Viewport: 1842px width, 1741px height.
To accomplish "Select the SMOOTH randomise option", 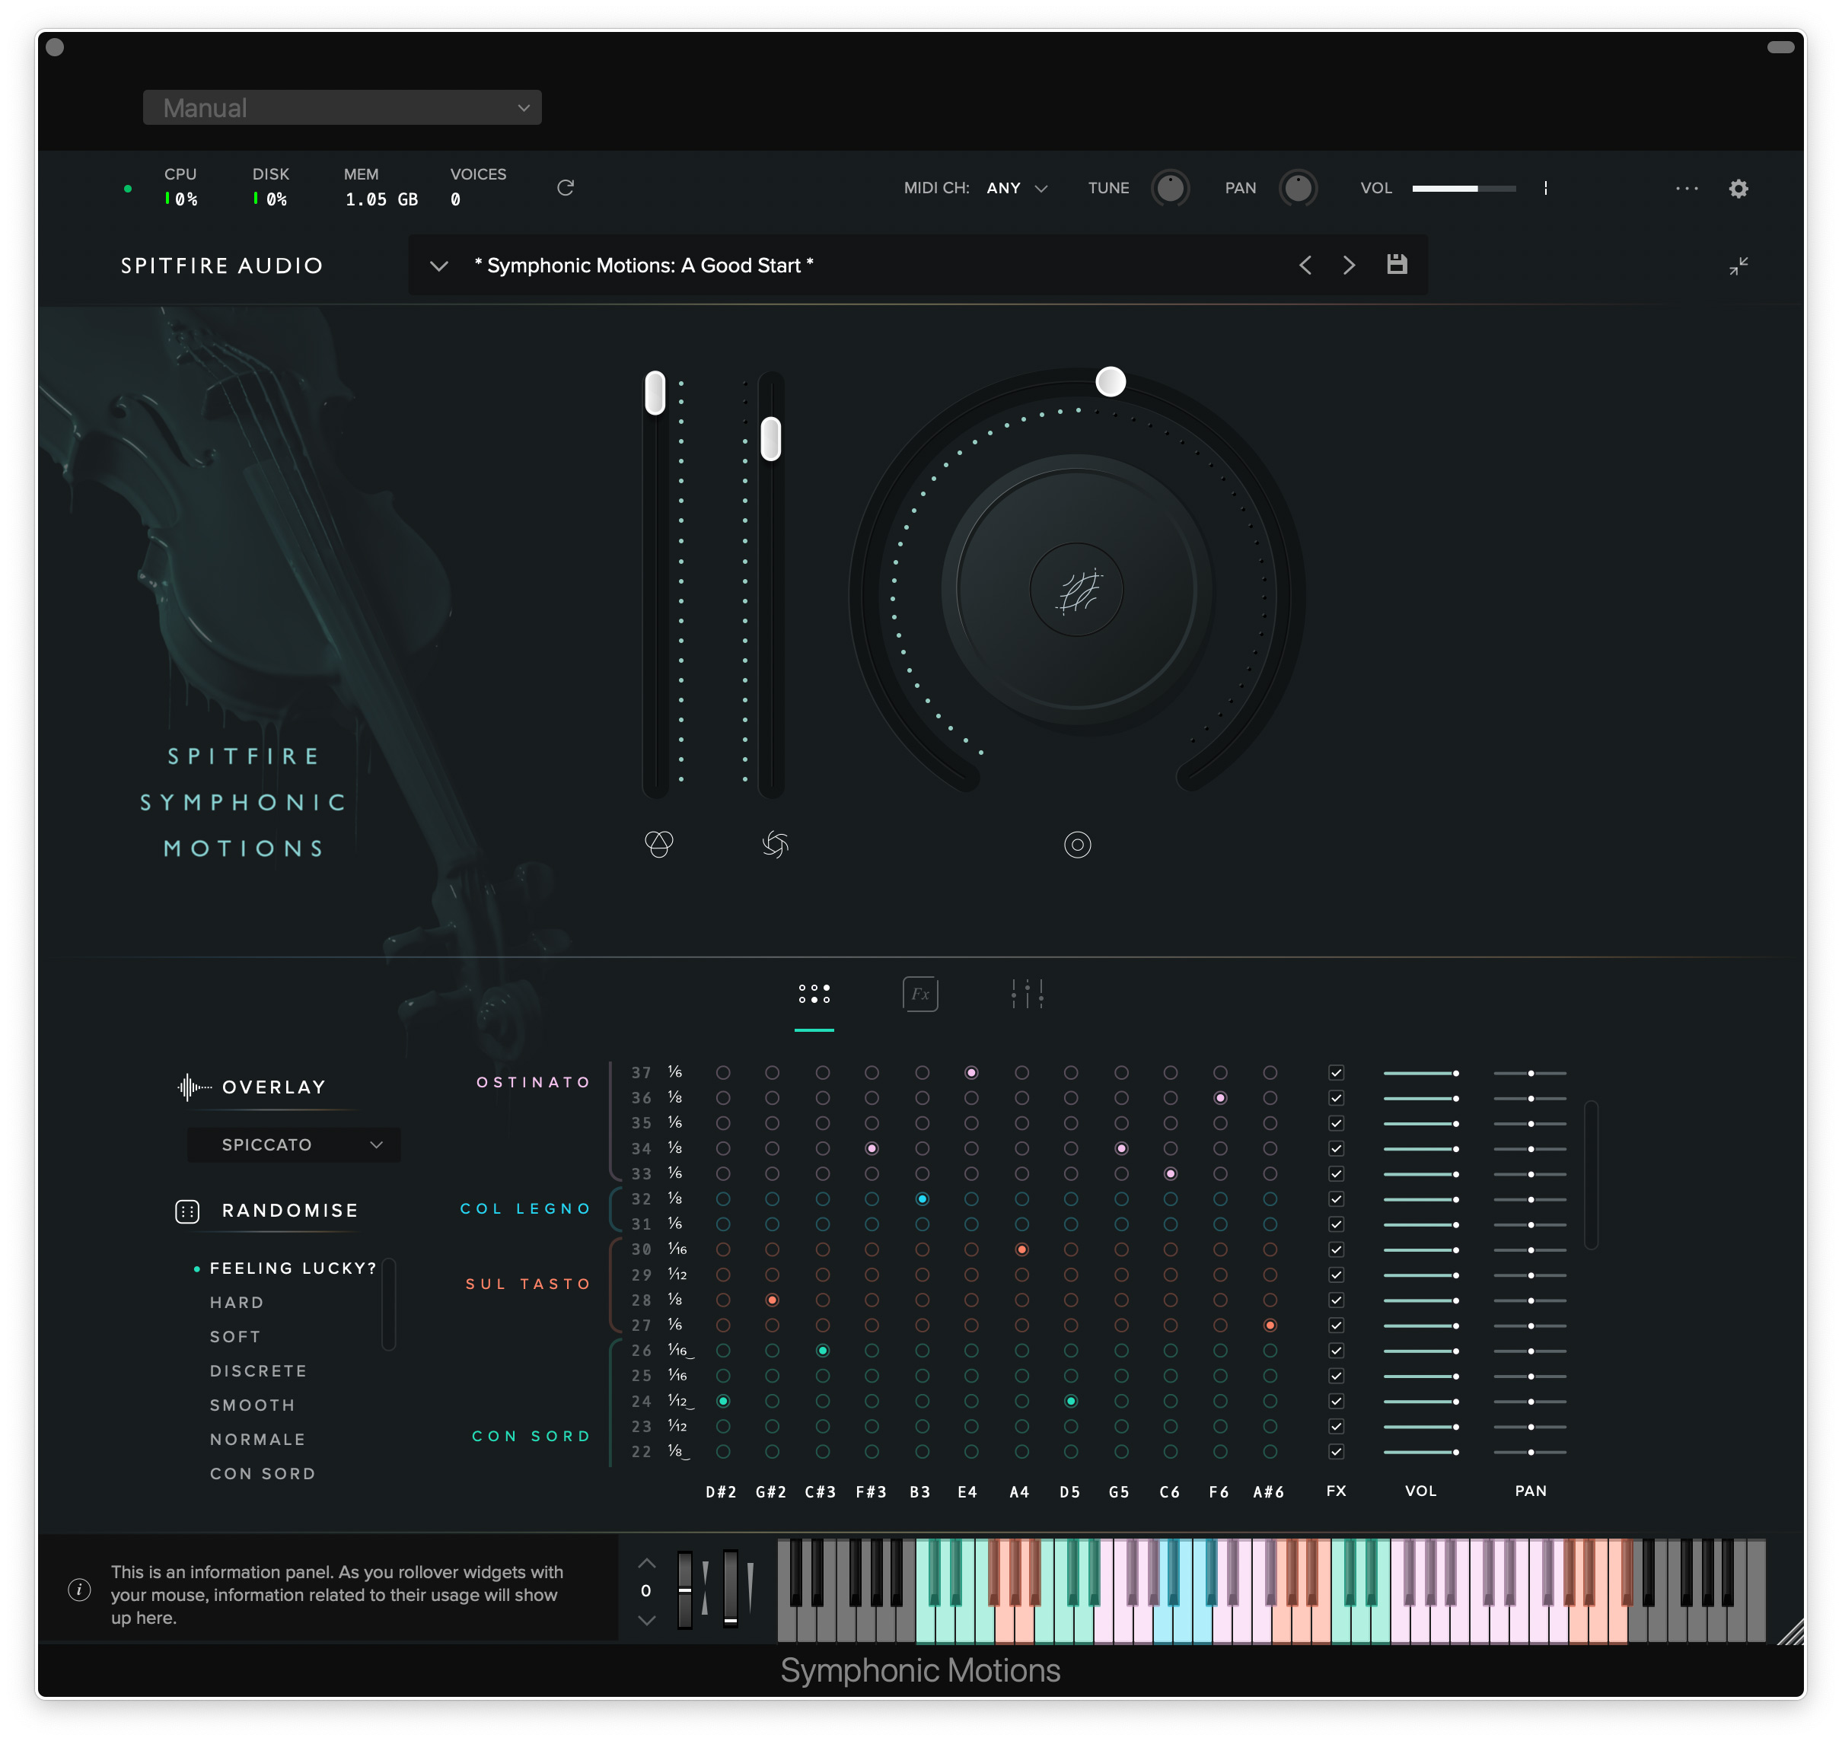I will point(253,1405).
